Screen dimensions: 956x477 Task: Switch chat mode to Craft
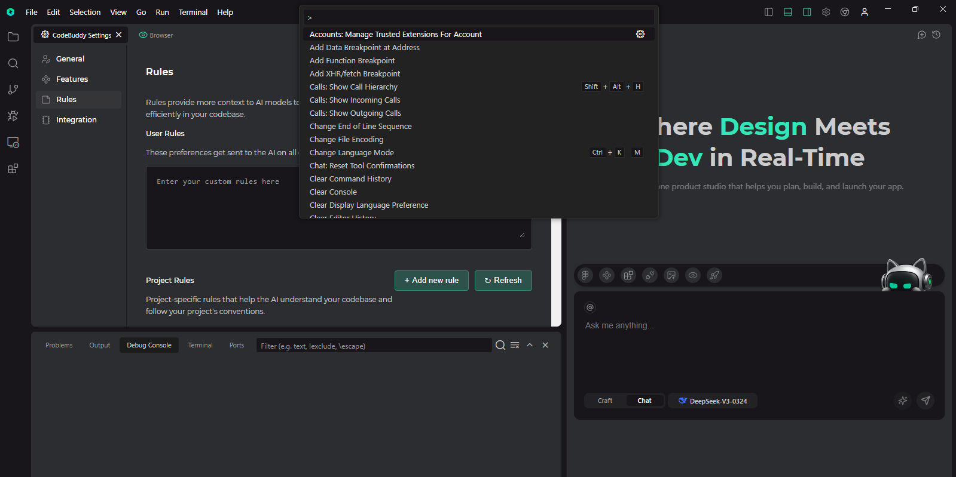point(605,401)
